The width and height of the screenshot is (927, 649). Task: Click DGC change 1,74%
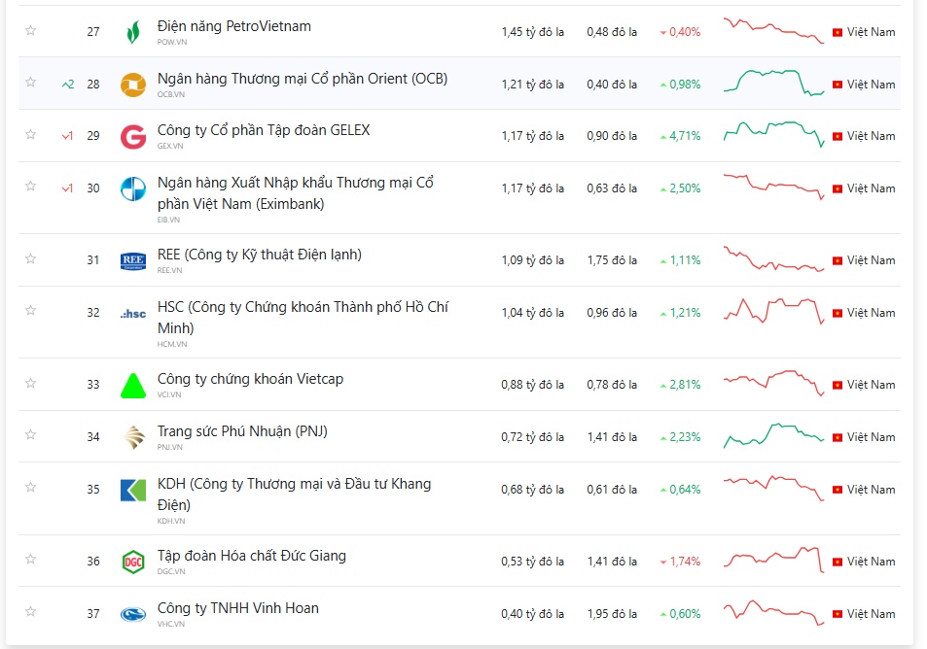(x=681, y=562)
